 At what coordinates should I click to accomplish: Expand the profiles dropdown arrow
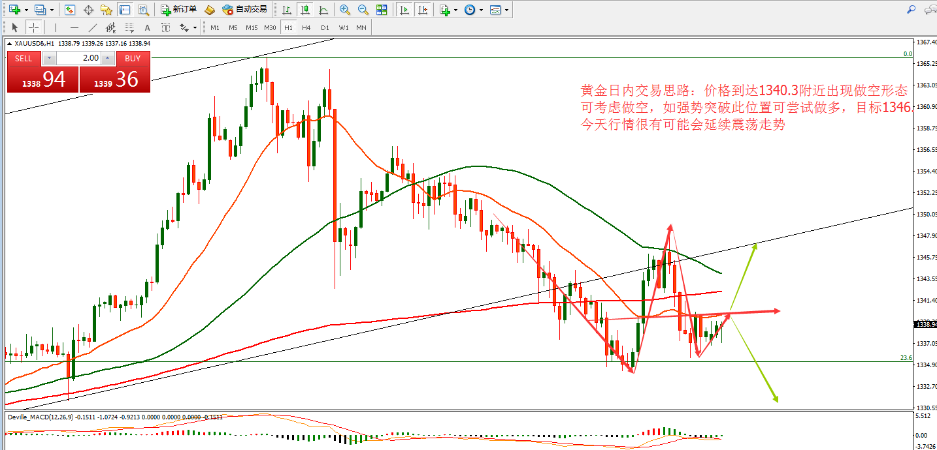[52, 10]
